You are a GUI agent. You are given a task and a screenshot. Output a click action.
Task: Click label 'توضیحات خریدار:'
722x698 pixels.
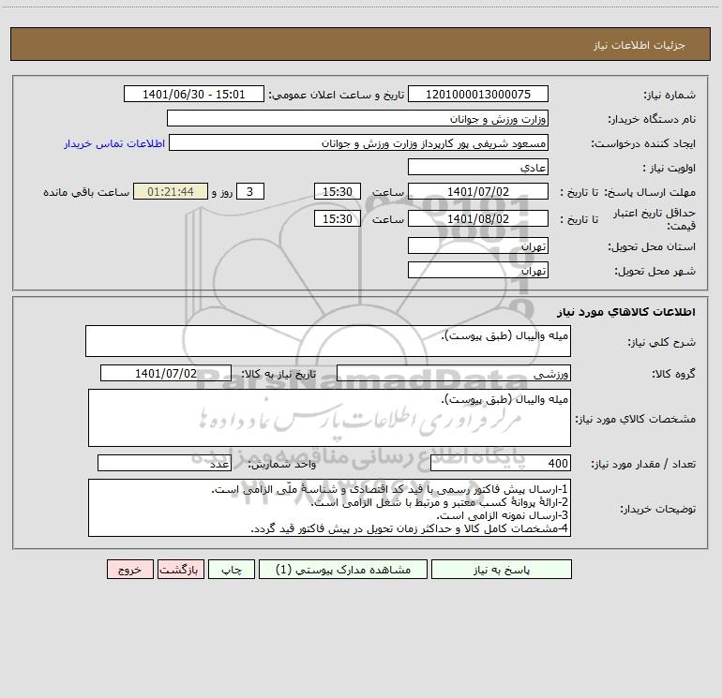coord(658,509)
